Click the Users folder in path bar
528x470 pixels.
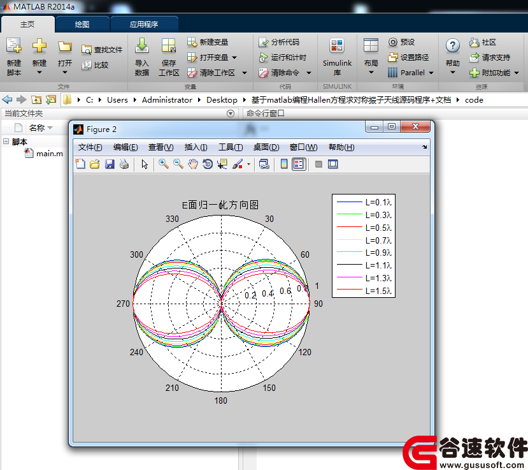[x=118, y=99]
